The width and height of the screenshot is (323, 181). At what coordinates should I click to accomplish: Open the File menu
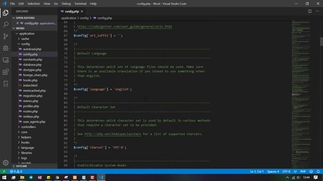pos(12,4)
